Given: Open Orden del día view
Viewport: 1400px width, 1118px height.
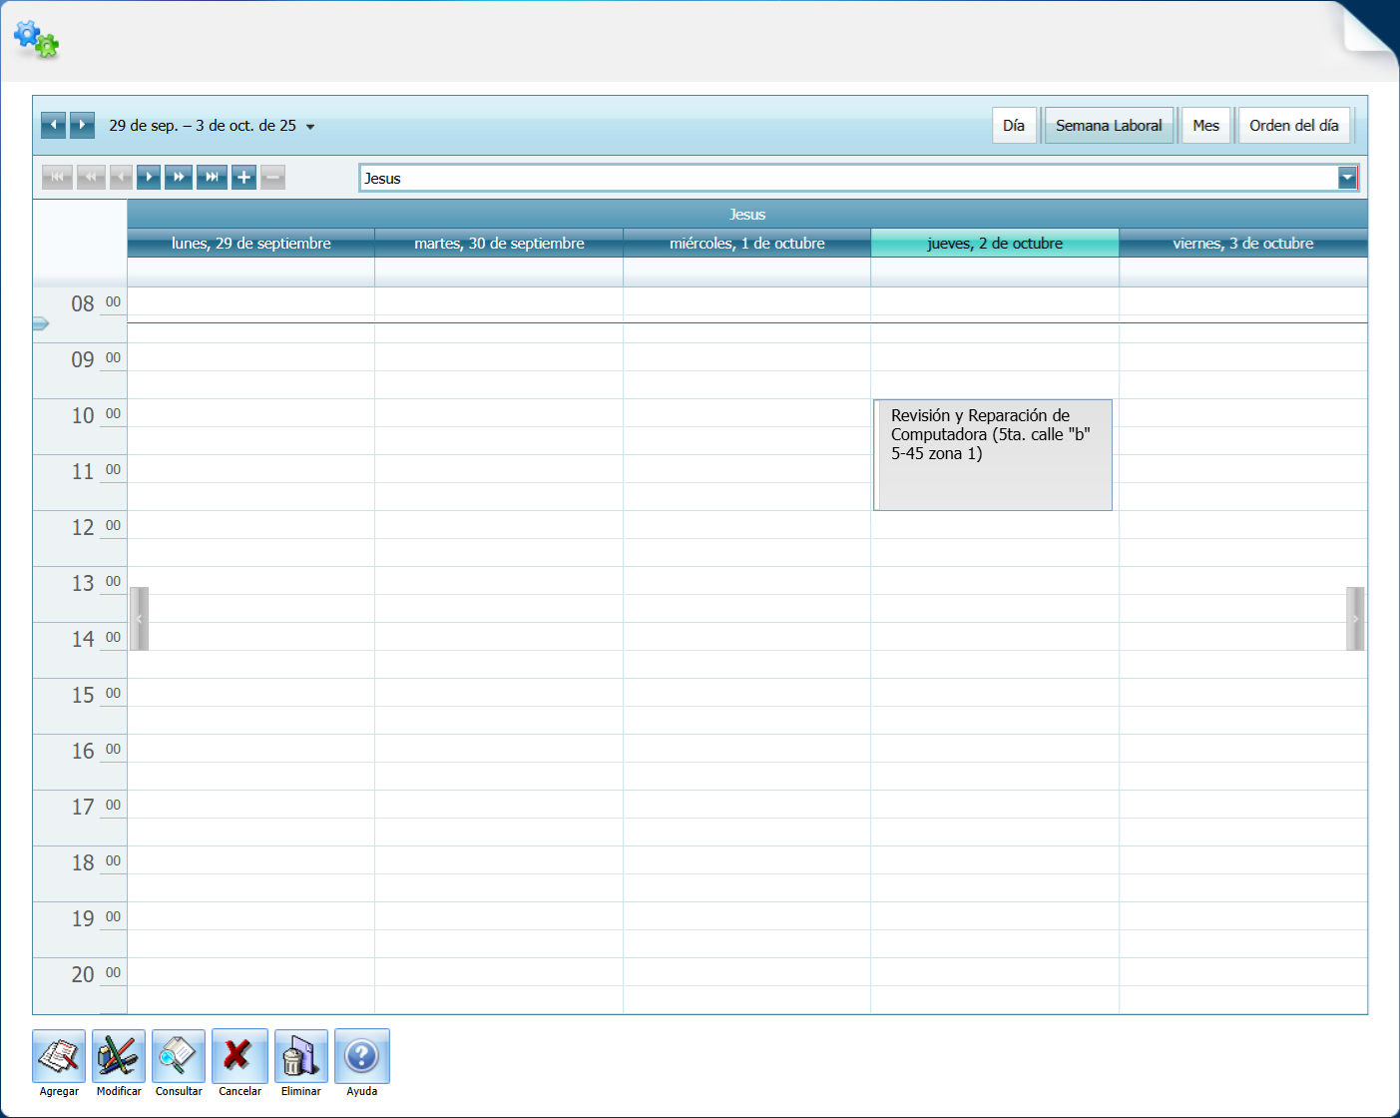Looking at the screenshot, I should (x=1293, y=125).
